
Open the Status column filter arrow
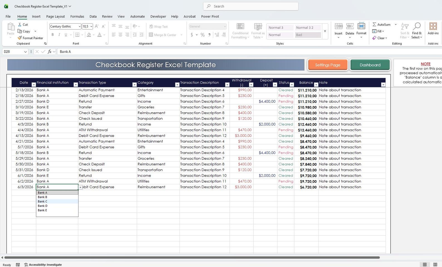tap(292, 85)
